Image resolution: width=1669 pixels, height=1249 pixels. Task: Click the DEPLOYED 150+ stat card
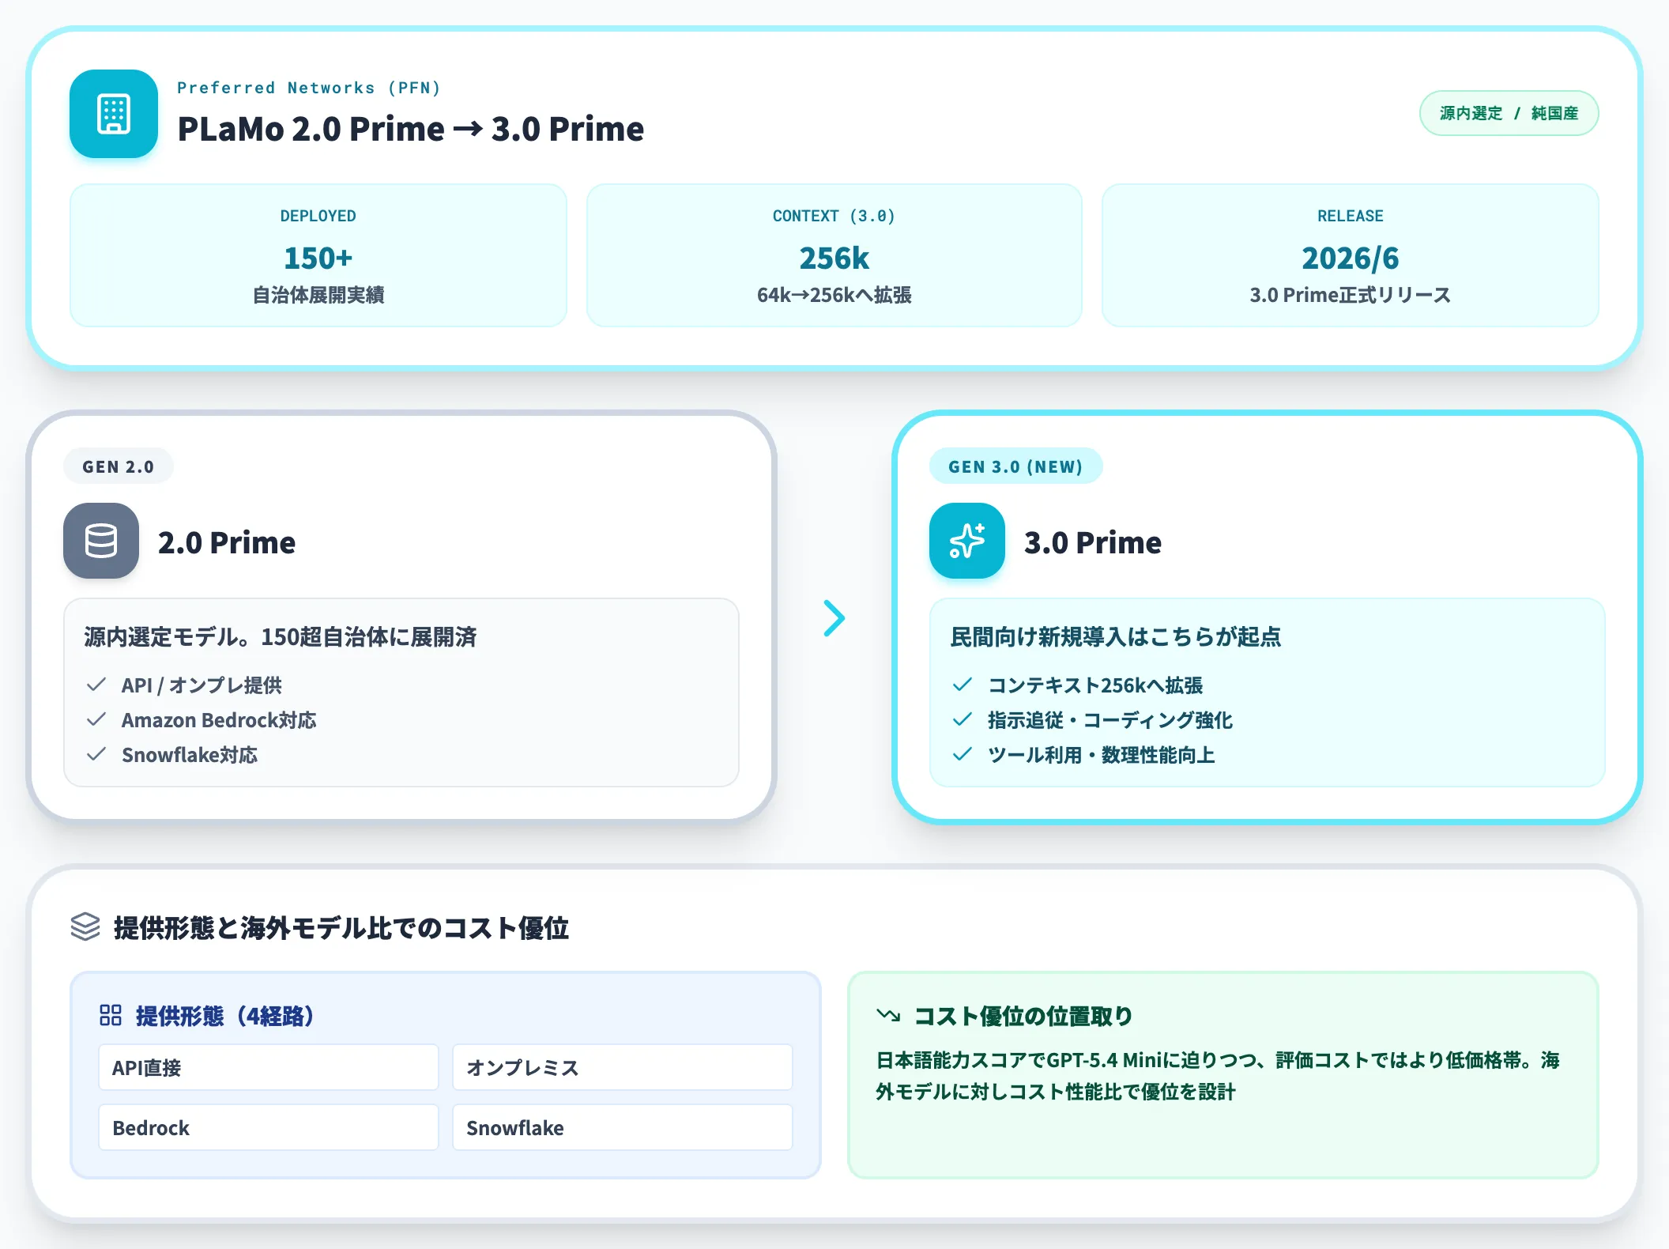coord(318,255)
